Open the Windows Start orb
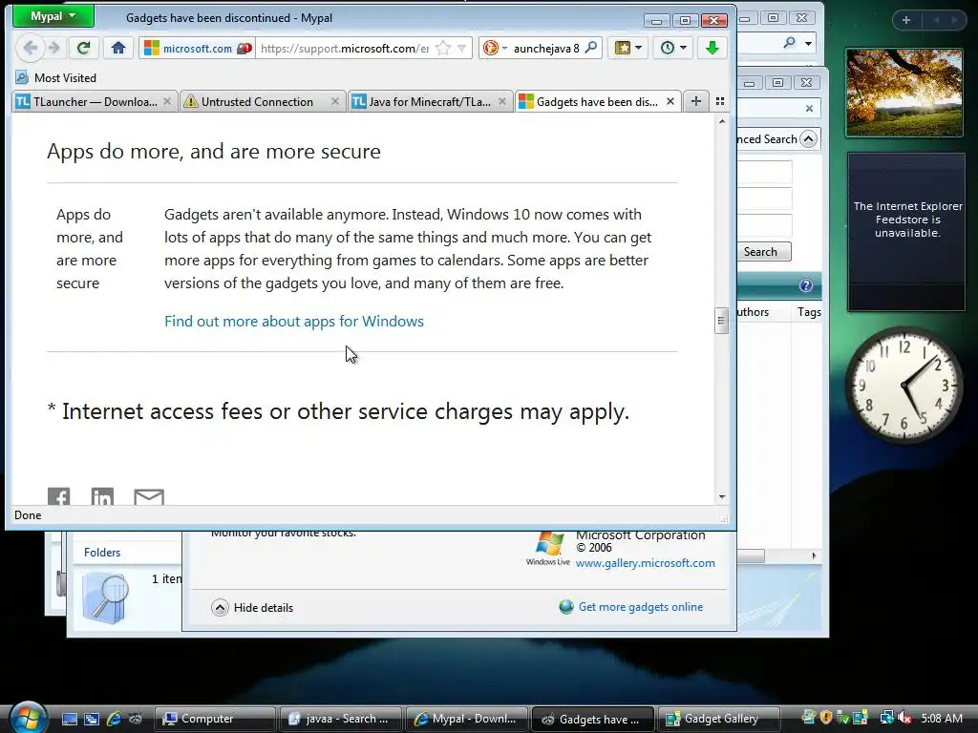 pyautogui.click(x=26, y=718)
